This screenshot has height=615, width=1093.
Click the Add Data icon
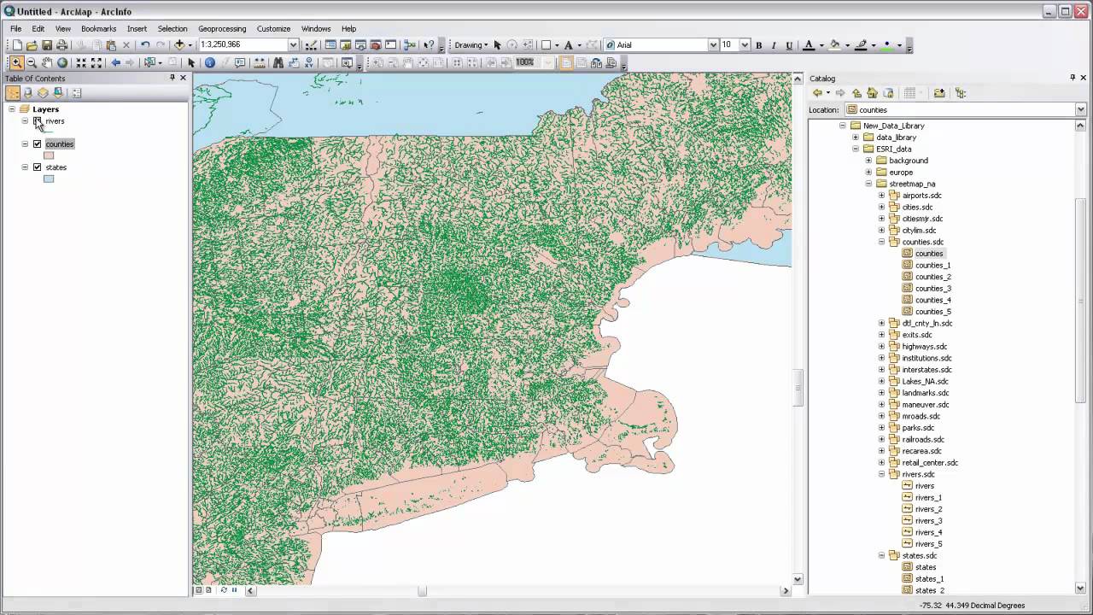click(x=179, y=44)
